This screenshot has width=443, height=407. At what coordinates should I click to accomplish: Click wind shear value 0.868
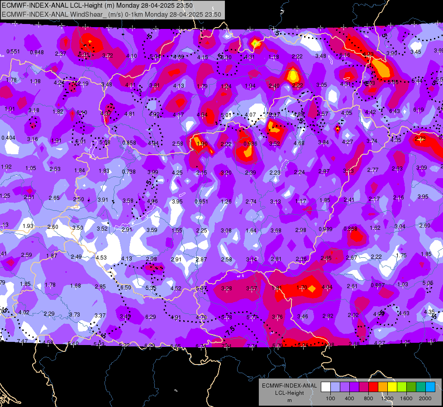click(x=350, y=228)
